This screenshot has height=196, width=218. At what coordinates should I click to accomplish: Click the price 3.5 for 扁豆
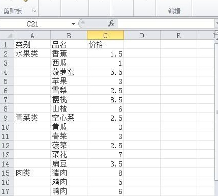coord(105,164)
